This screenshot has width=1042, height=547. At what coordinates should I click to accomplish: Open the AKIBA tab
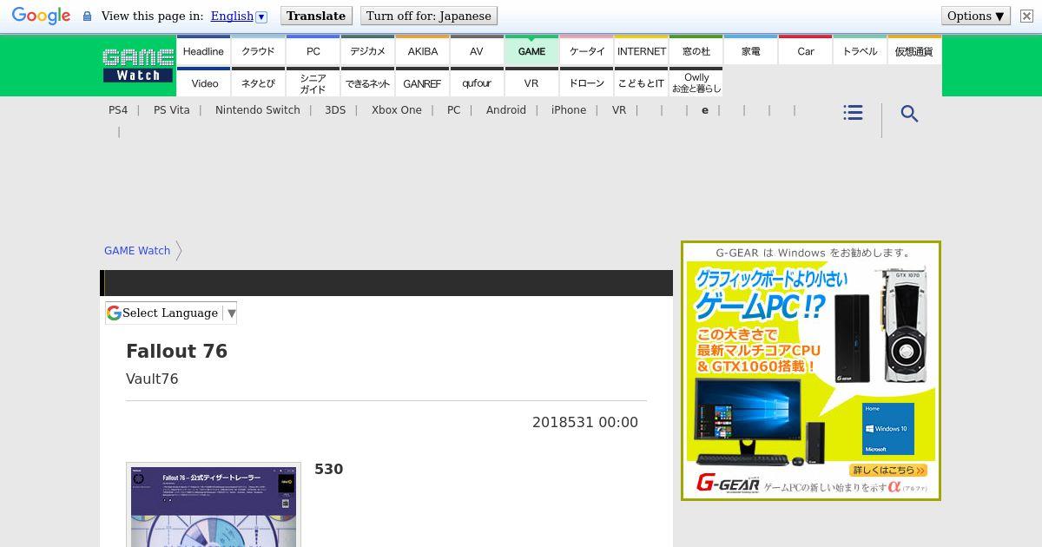(x=422, y=50)
